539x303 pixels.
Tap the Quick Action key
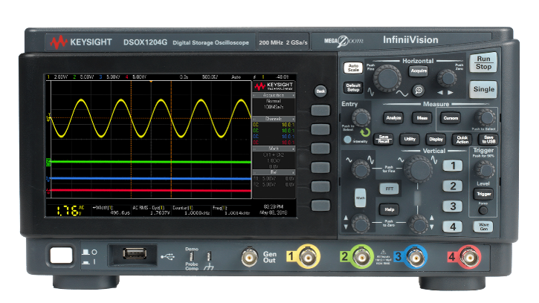coord(462,139)
